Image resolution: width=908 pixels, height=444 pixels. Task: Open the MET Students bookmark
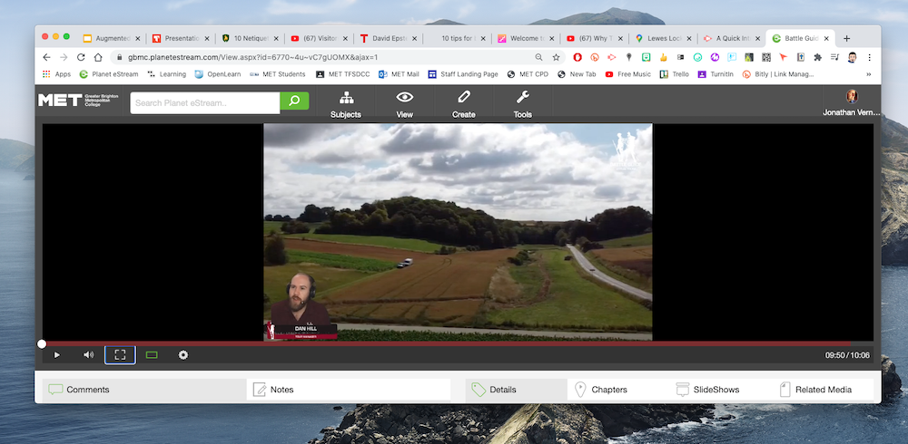277,74
